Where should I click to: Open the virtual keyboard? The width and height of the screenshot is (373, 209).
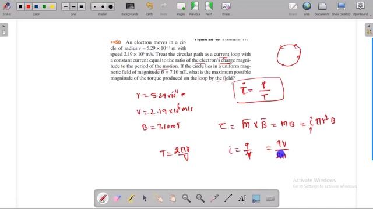coord(270,199)
